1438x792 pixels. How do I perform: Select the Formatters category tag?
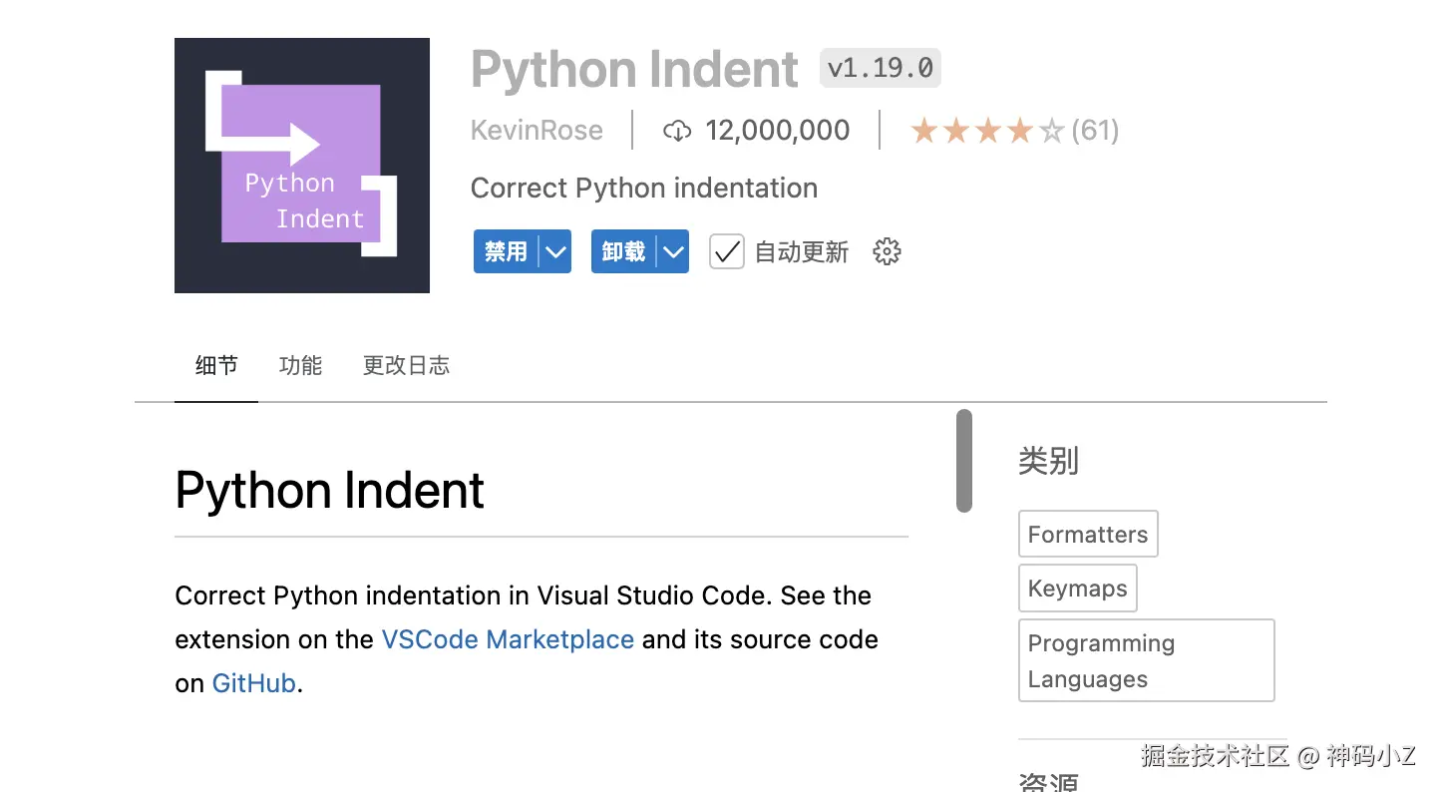coord(1087,535)
